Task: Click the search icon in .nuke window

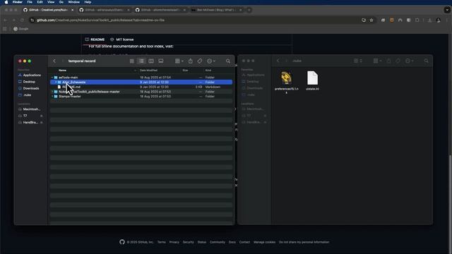Action: click(426, 61)
